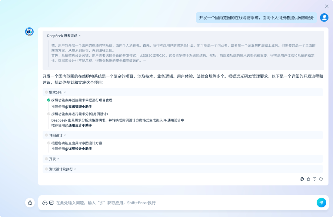333x217 pixels.
Task: Click the DeepSeek assistant avatar
Action: point(29,31)
